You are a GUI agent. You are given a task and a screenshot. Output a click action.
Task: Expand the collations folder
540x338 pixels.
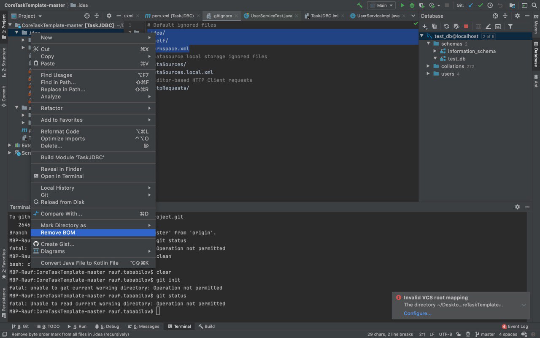pos(428,66)
